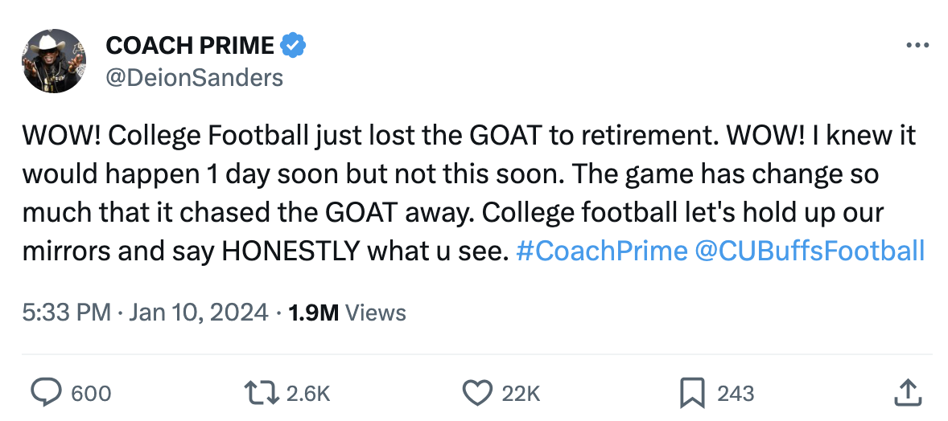Click the 22K likes count
Screen dimensions: 948x421
click(x=521, y=393)
